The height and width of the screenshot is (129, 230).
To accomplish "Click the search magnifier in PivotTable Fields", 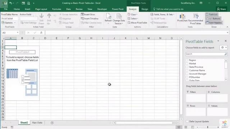I will point(226,54).
